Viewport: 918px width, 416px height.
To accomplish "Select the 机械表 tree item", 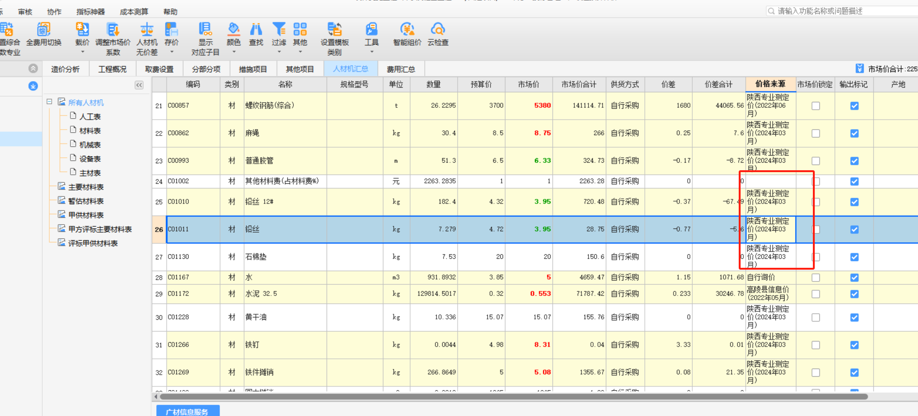I will [90, 144].
